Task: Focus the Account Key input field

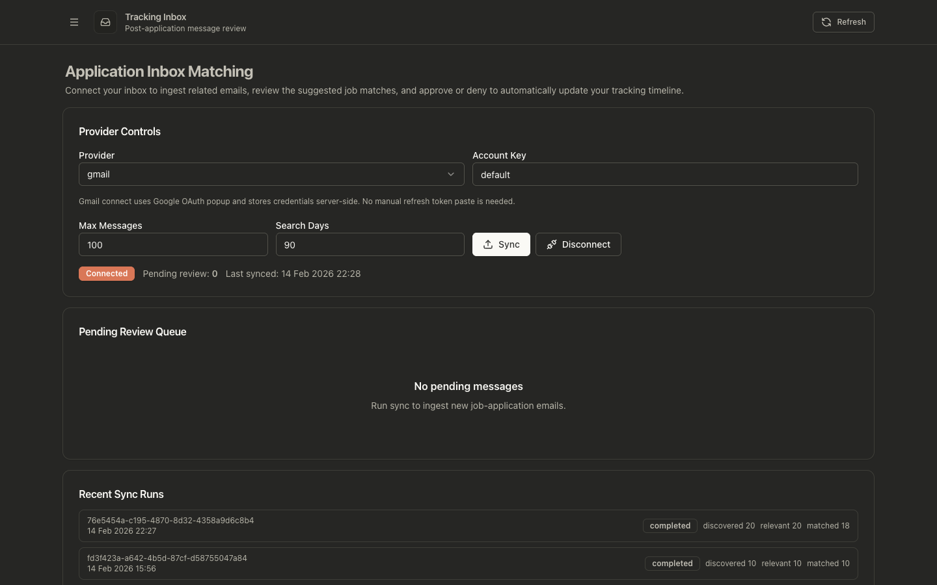Action: pos(664,174)
